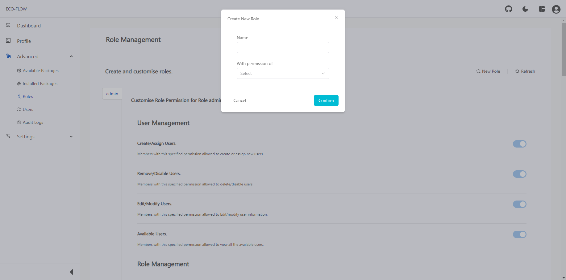Click the Roles person icon
This screenshot has height=280, width=566.
[19, 96]
